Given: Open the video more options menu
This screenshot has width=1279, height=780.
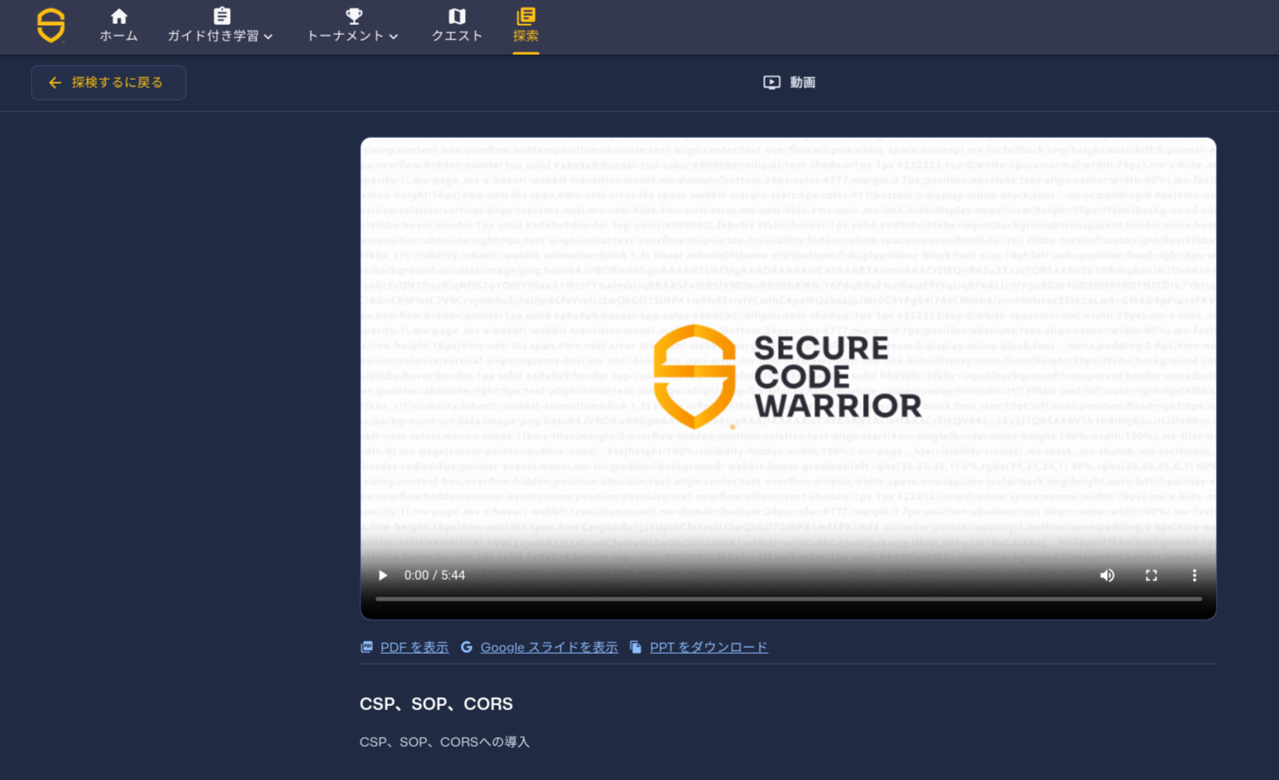Looking at the screenshot, I should point(1194,575).
